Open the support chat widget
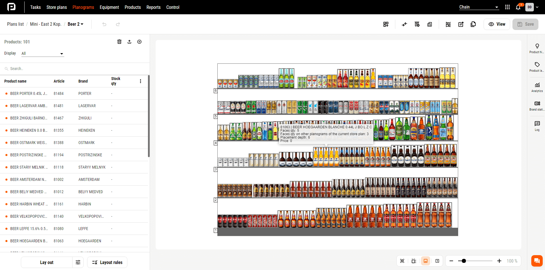The image size is (545, 270). 537,261
